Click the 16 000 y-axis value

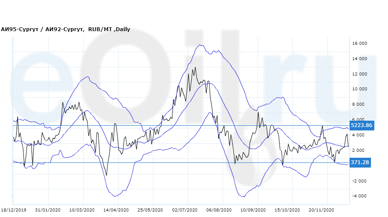click(359, 43)
